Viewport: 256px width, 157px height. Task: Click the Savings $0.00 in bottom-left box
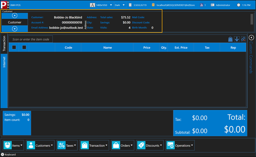coord(26,115)
